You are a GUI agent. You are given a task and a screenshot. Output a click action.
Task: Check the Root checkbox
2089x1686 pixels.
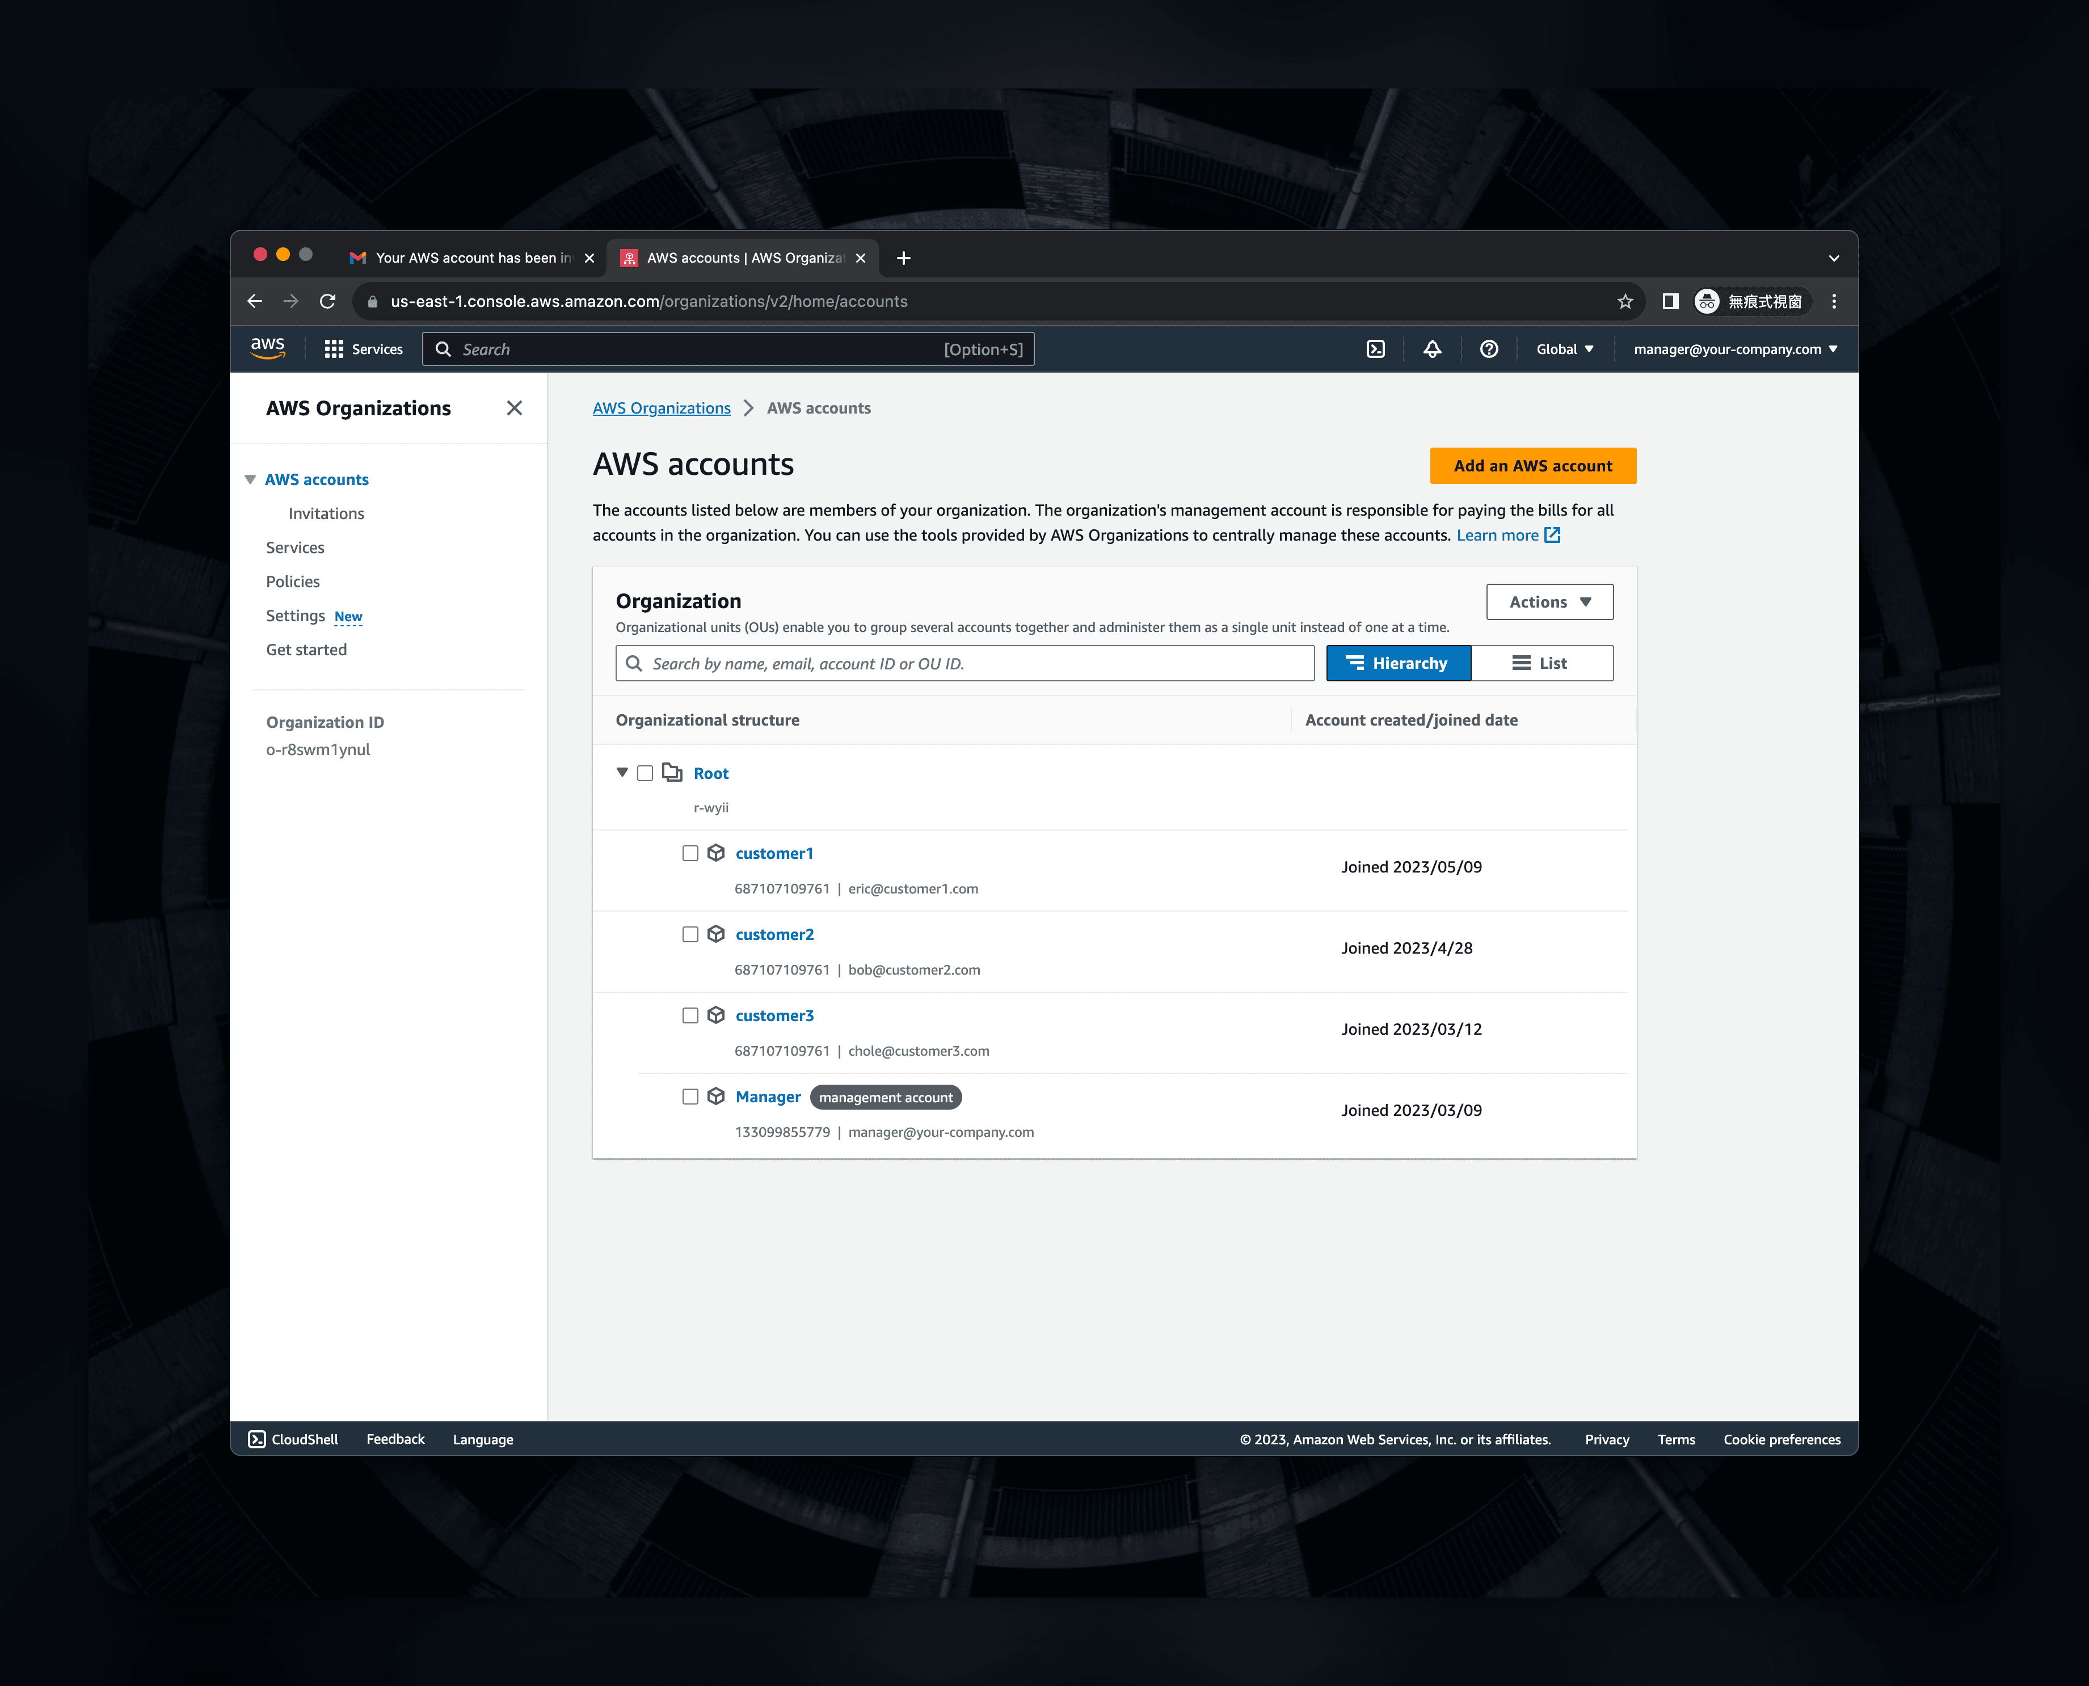click(x=645, y=773)
